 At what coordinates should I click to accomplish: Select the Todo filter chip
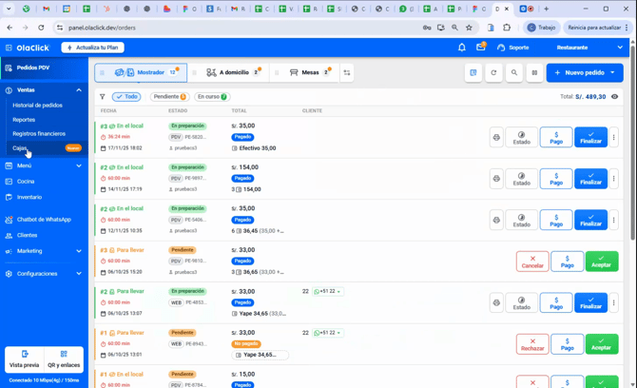pos(126,97)
